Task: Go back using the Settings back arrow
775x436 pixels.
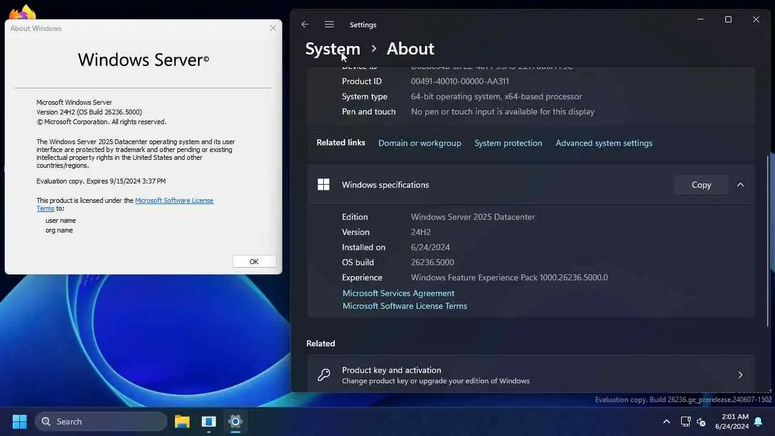Action: 305,24
